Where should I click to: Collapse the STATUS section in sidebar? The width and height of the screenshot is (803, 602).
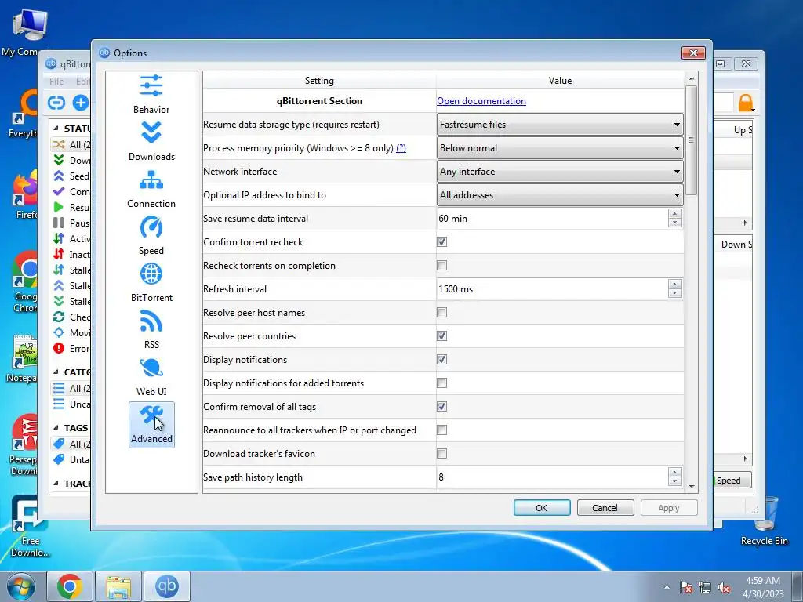pos(56,129)
